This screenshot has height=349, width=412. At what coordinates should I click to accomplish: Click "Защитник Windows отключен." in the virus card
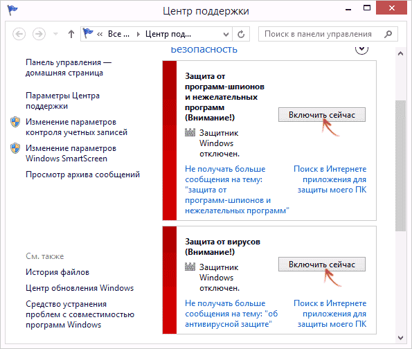pos(220,278)
